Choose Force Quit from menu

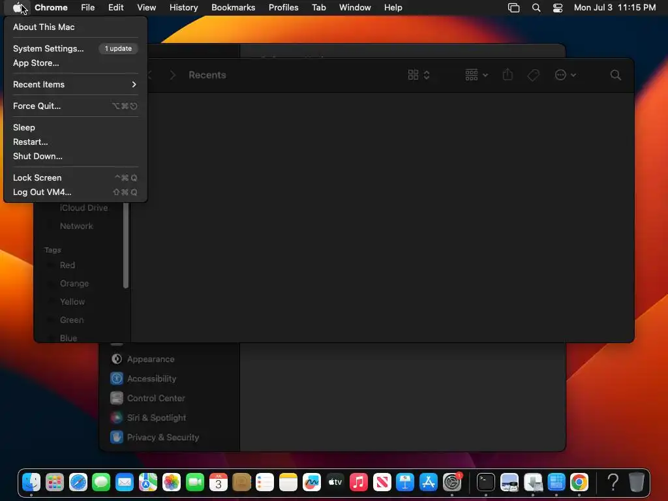(x=76, y=106)
